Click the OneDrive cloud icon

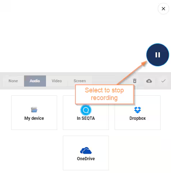86,150
